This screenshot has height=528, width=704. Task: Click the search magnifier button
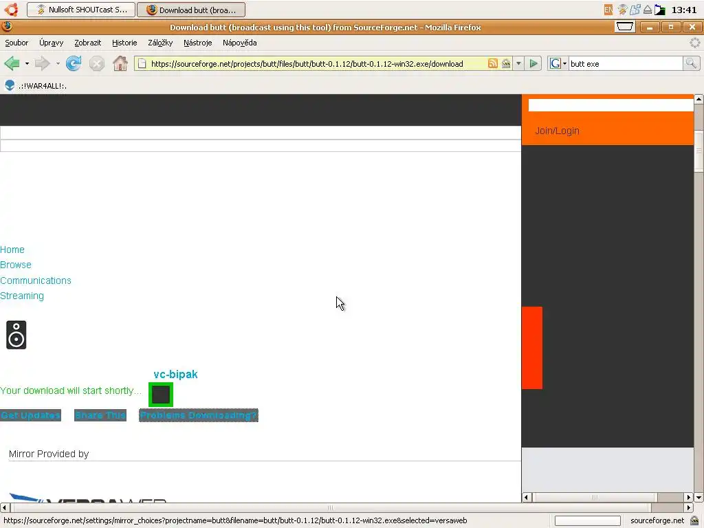coord(691,64)
